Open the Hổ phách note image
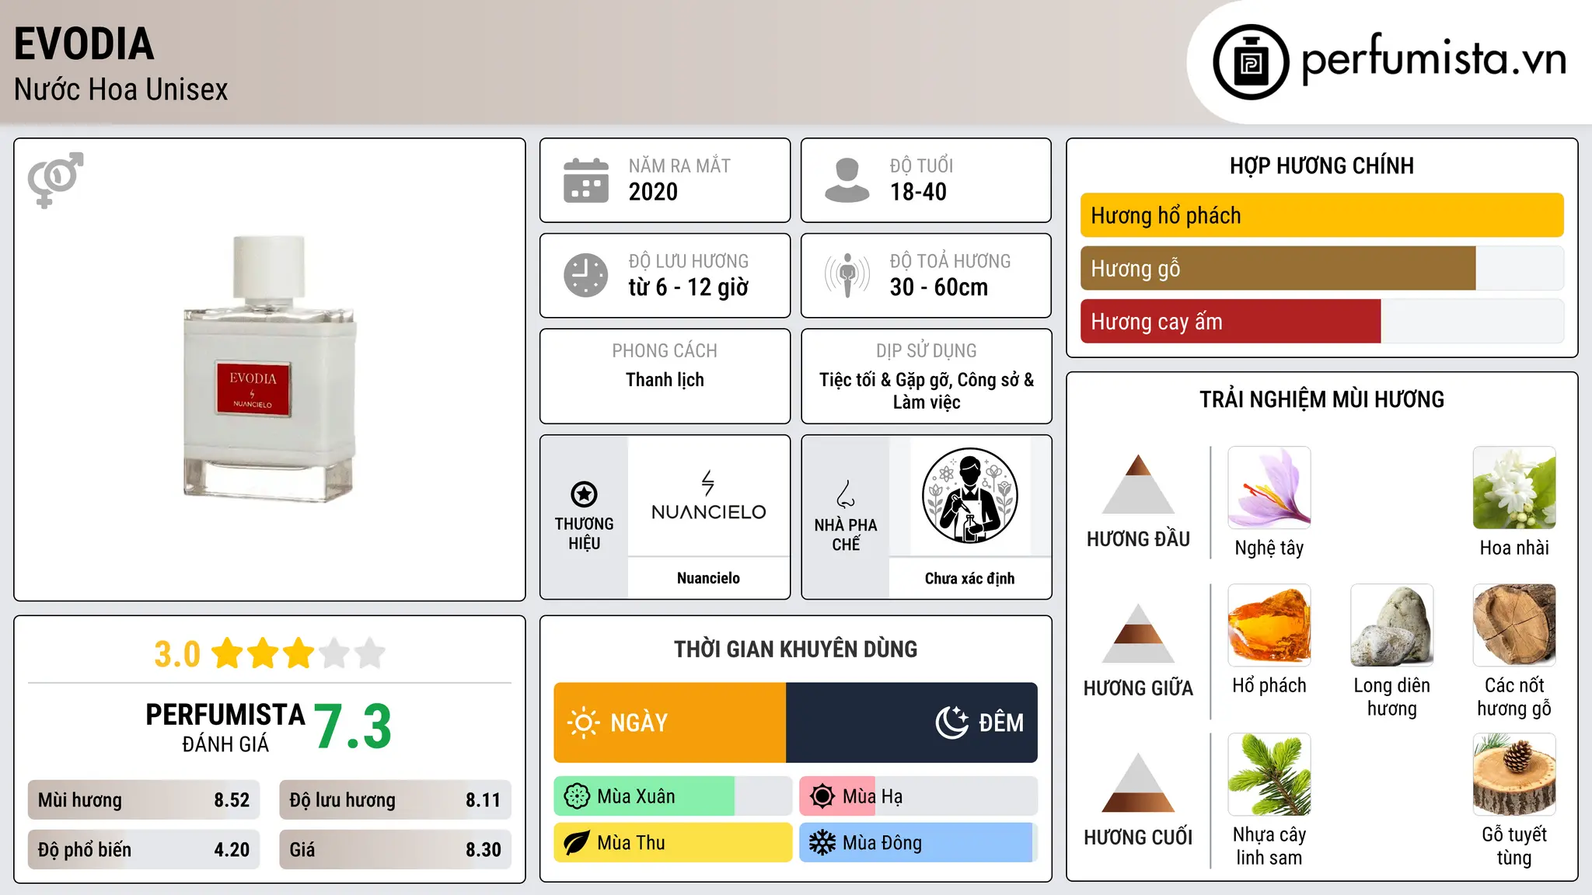Image resolution: width=1592 pixels, height=895 pixels. 1269,625
